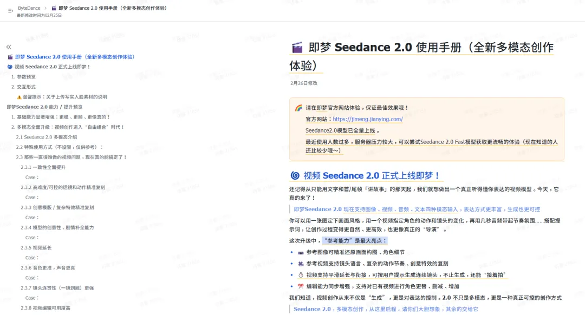The image size is (585, 315).
Task: Open the Case entry under 2.3.5
Action: (32, 258)
